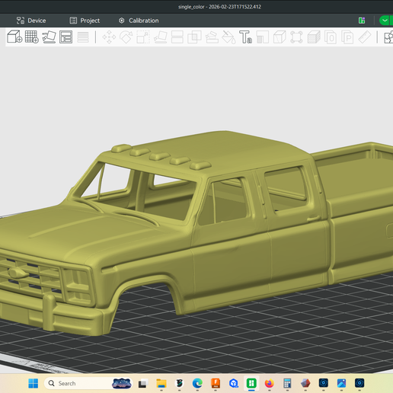
Task: Open the blue cube app in taskbar
Action: 234,383
